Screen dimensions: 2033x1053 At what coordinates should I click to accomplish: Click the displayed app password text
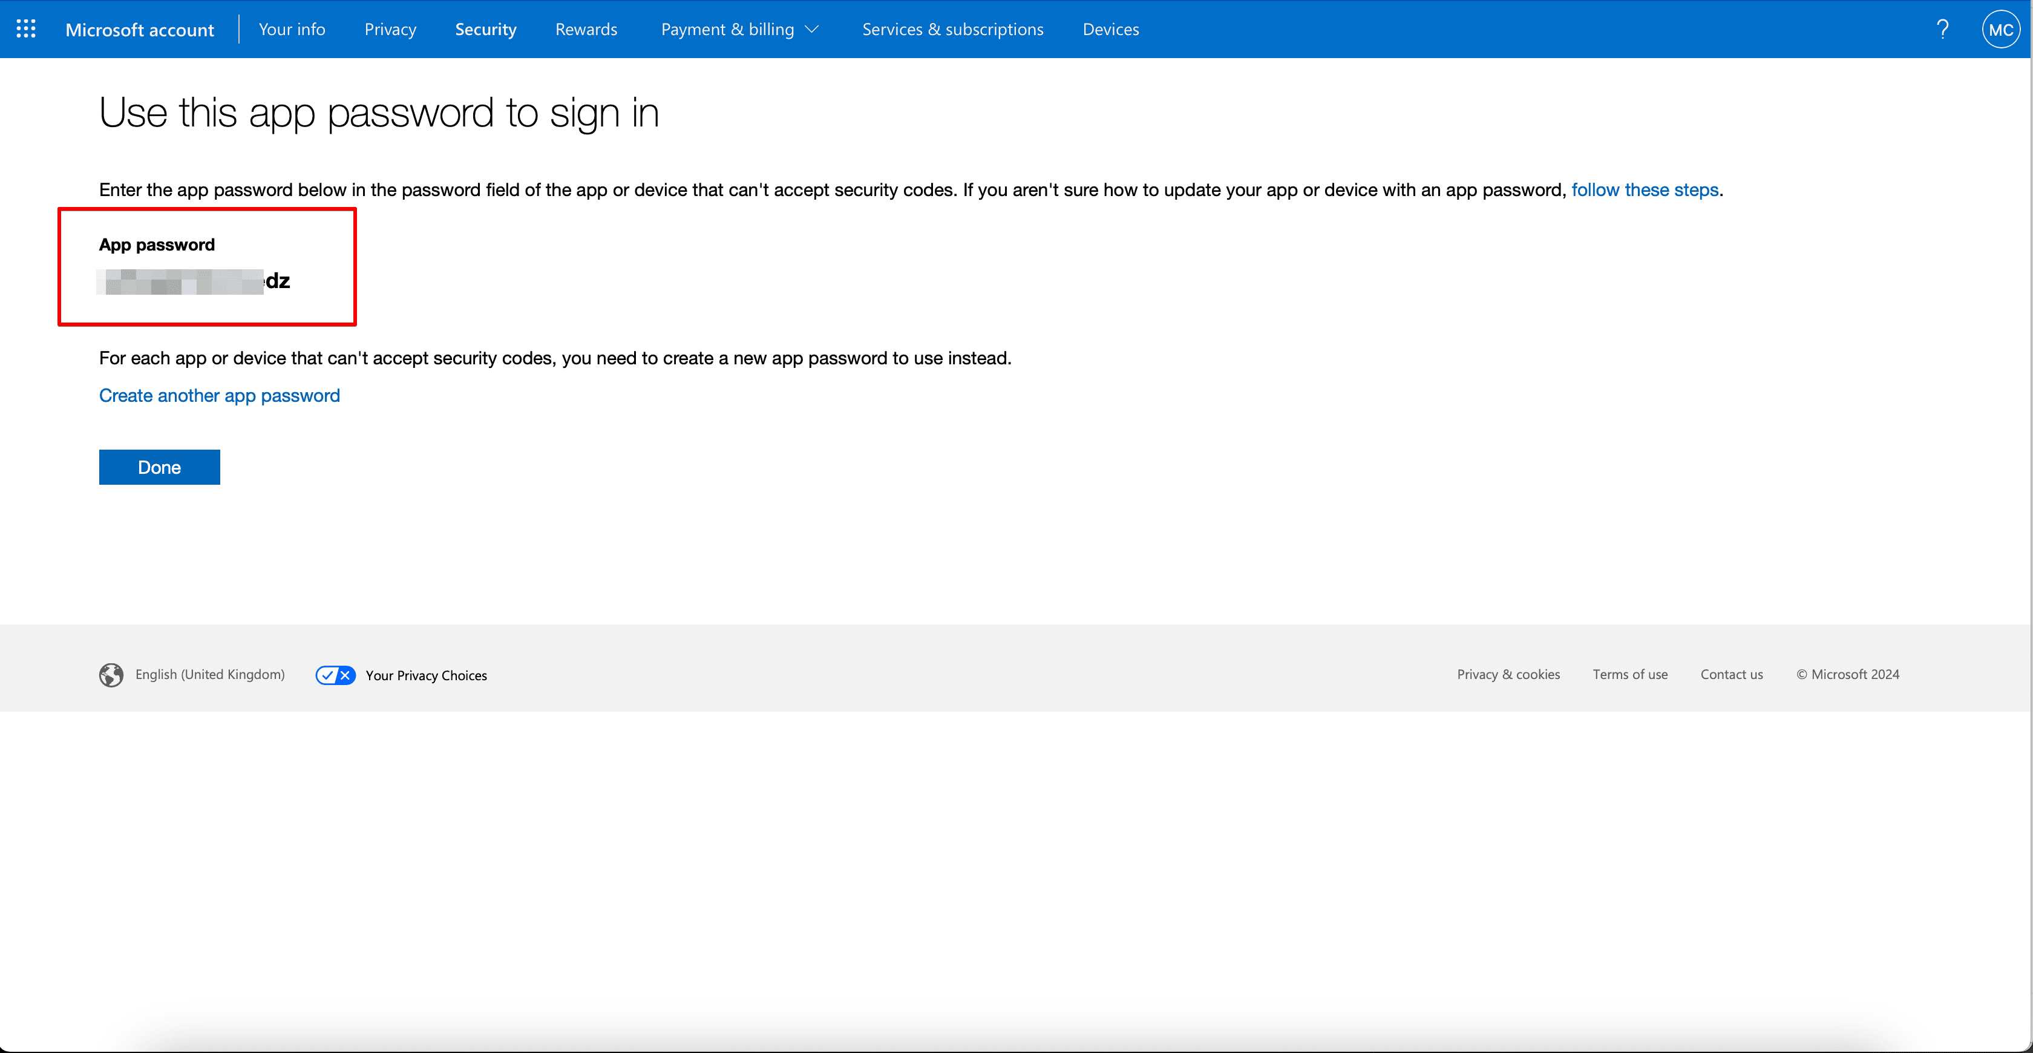194,281
